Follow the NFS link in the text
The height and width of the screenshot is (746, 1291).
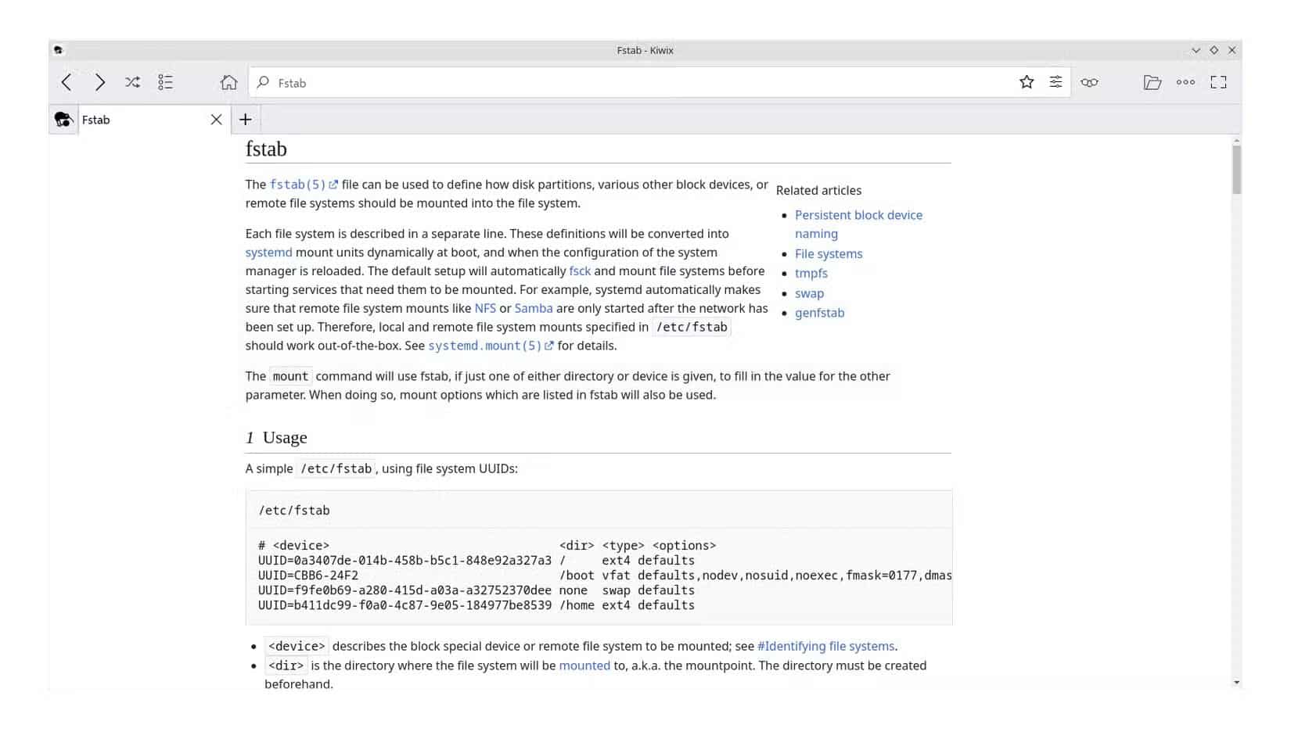coord(485,308)
